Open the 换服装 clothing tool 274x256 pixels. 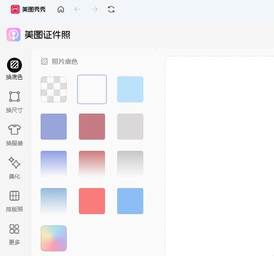pyautogui.click(x=14, y=135)
